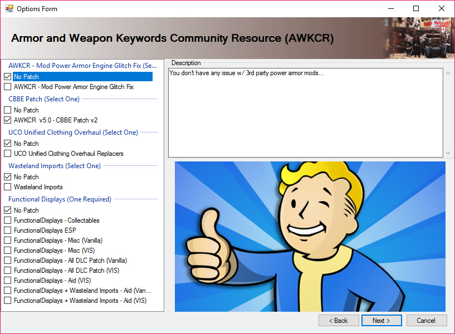The height and width of the screenshot is (334, 455).
Task: Toggle No Patch under Wasteland Imports
Action: (8, 177)
